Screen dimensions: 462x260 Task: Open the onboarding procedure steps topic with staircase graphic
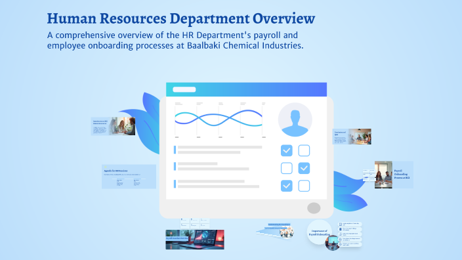pos(275,230)
